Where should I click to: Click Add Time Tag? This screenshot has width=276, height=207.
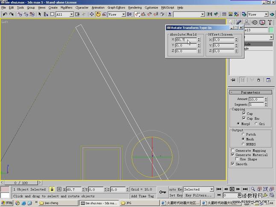click(142, 196)
